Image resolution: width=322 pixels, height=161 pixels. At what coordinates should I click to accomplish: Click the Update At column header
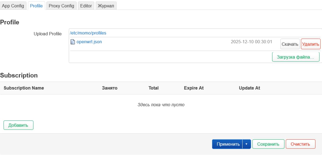point(249,88)
